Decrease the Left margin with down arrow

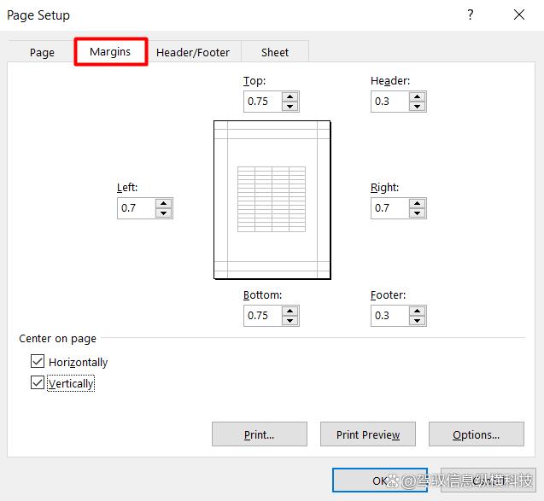163,213
